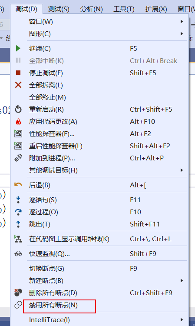Choose 在代码图上显示调用堆栈(K) entry

pyautogui.click(x=99, y=239)
